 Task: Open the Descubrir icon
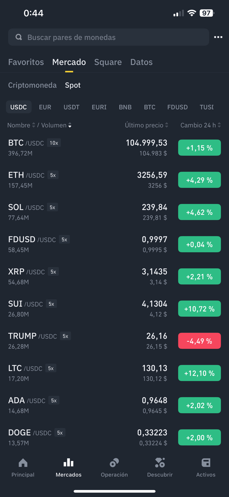pyautogui.click(x=160, y=463)
